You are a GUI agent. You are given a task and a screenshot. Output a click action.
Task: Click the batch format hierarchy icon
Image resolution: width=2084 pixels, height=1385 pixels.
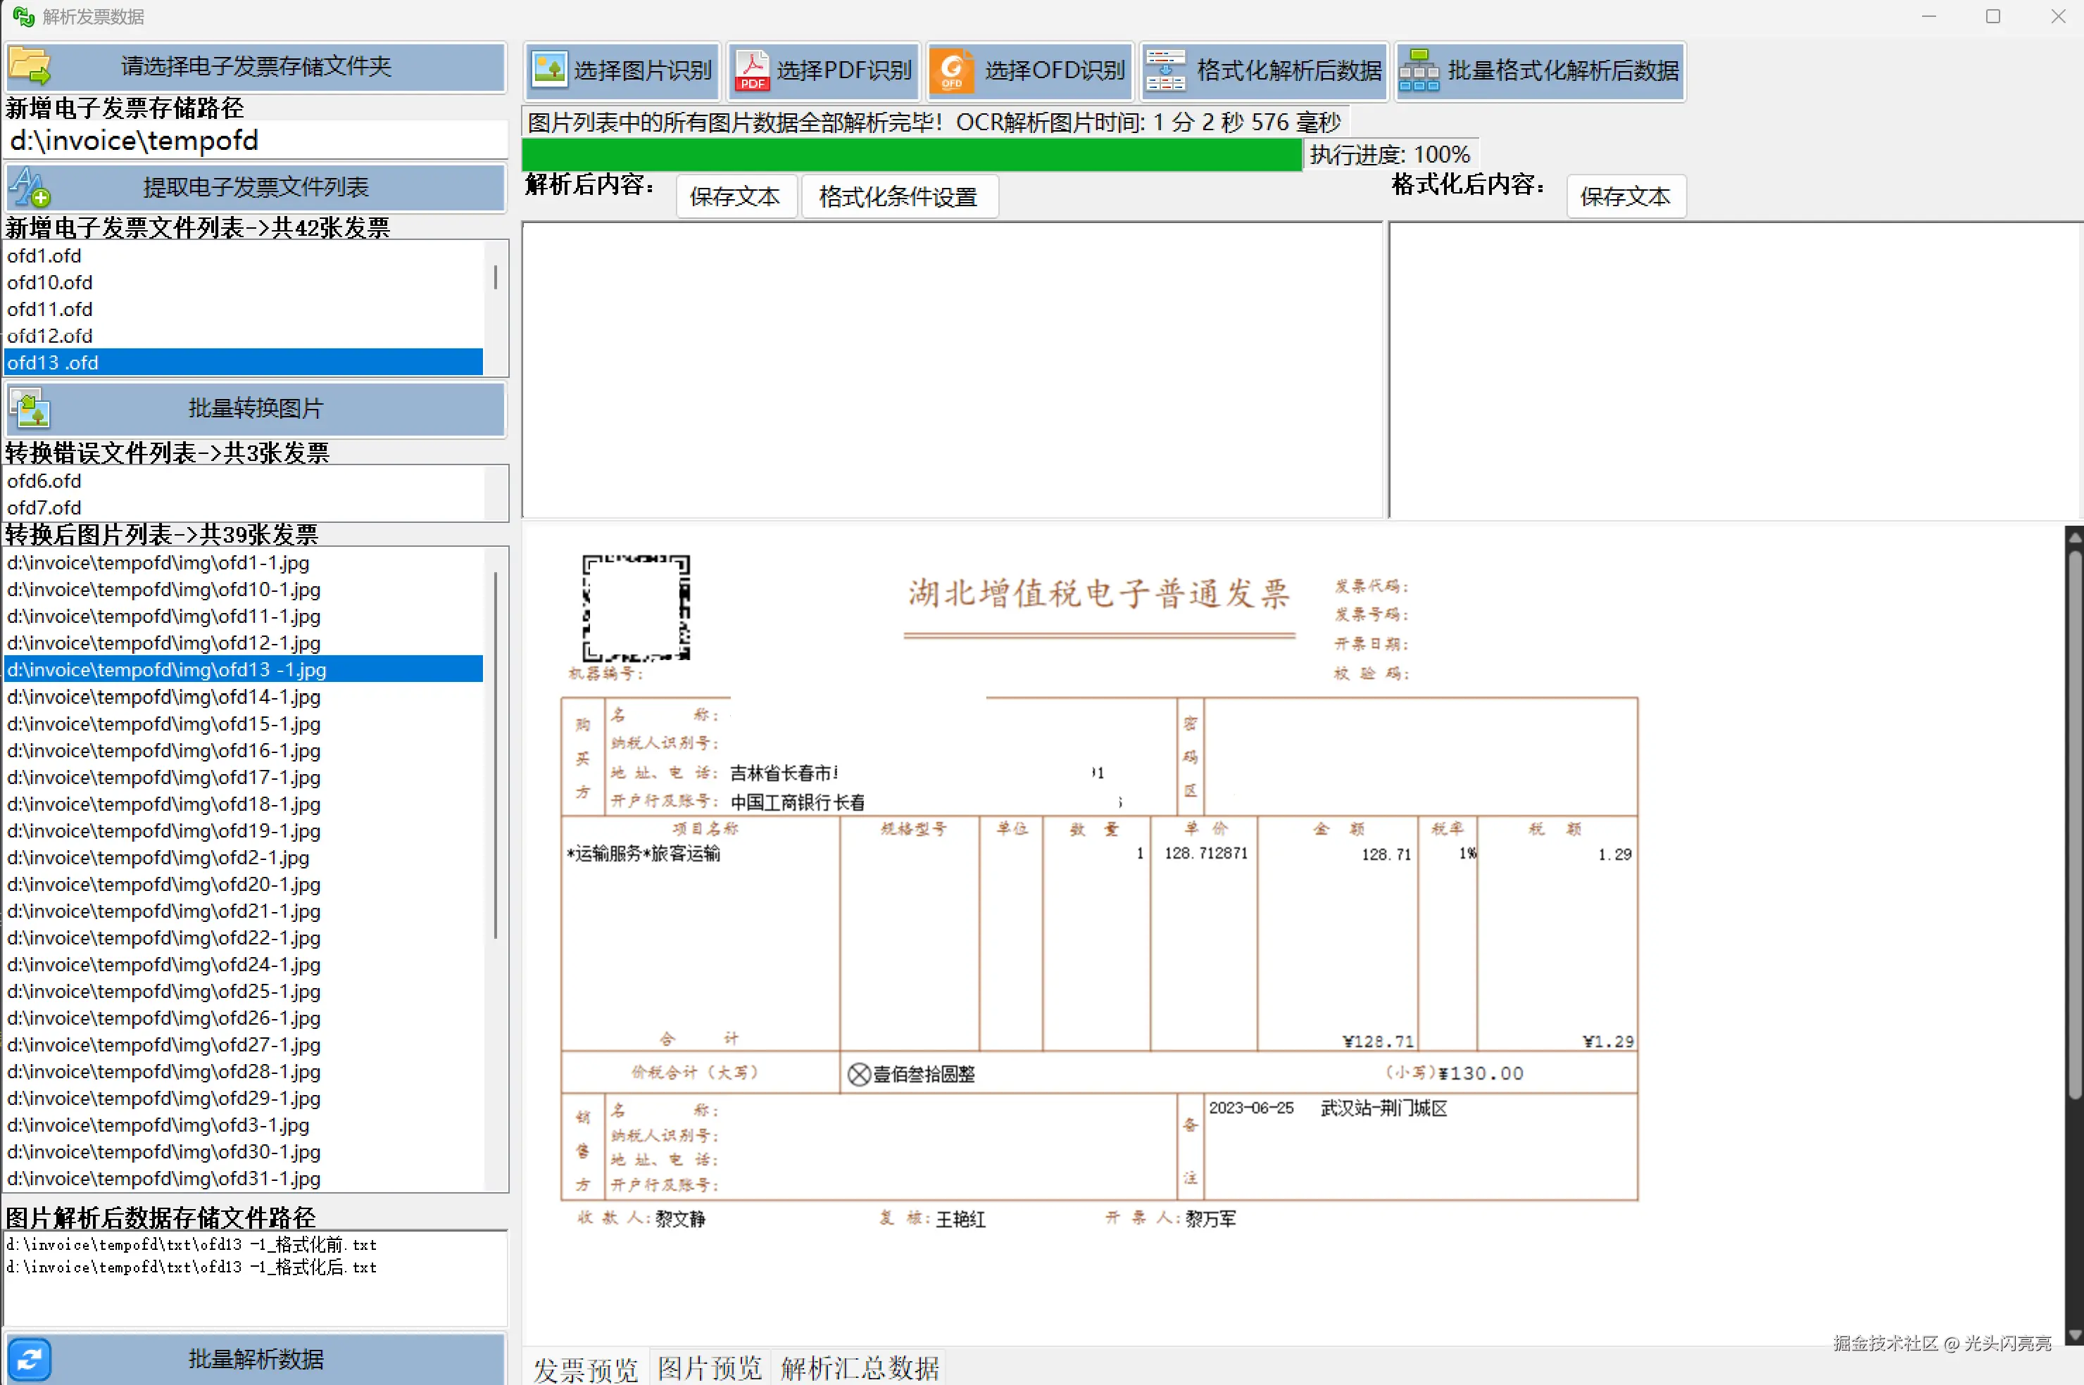1419,70
